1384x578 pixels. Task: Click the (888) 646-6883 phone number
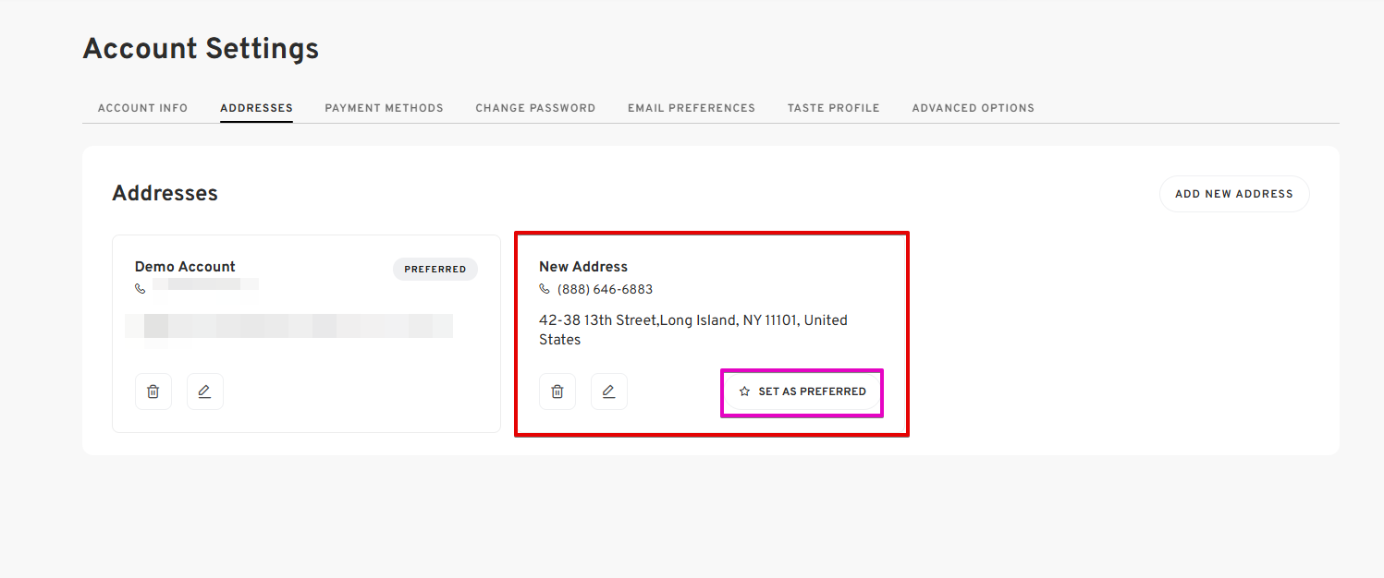605,289
